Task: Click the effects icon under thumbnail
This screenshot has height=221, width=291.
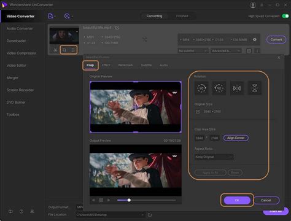Action: (x=73, y=50)
